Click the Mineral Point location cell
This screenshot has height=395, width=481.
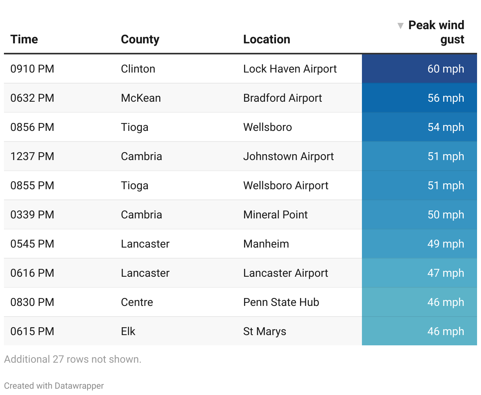(x=275, y=215)
